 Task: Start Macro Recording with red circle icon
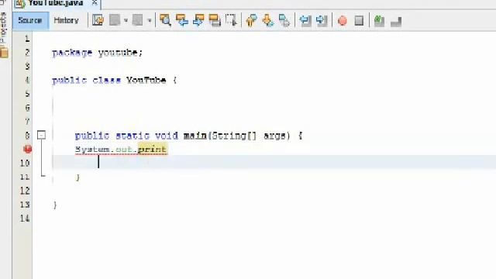tap(343, 21)
